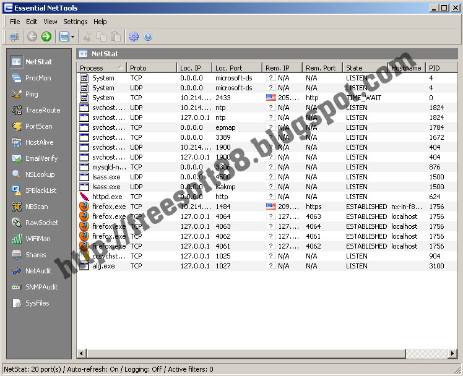This screenshot has width=463, height=376.
Task: Open Settings via the gear icon
Action: click(134, 37)
